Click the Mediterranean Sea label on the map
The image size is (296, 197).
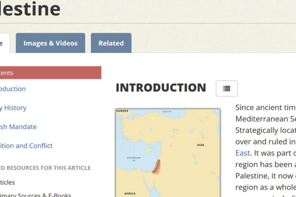pyautogui.click(x=134, y=159)
